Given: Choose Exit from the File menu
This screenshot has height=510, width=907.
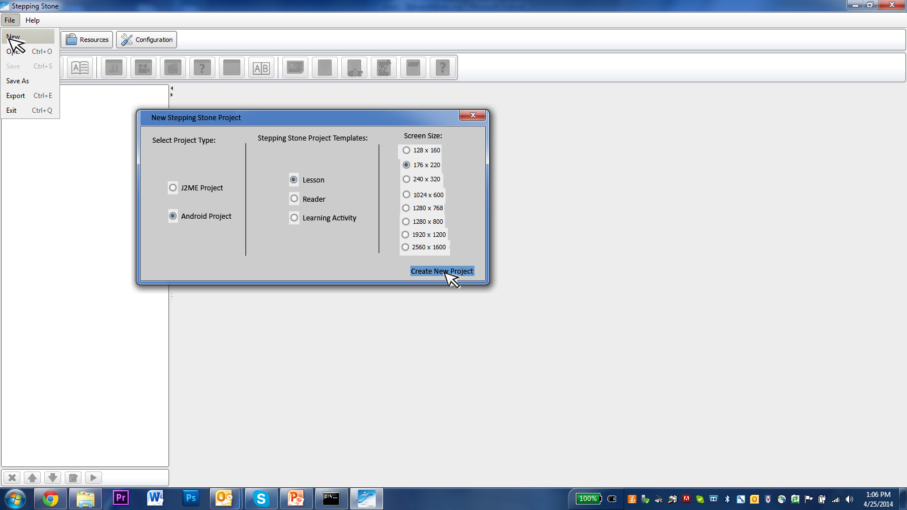Looking at the screenshot, I should click(29, 110).
